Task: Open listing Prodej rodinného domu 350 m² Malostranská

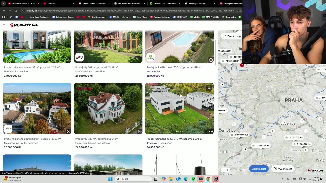Action: point(32,139)
